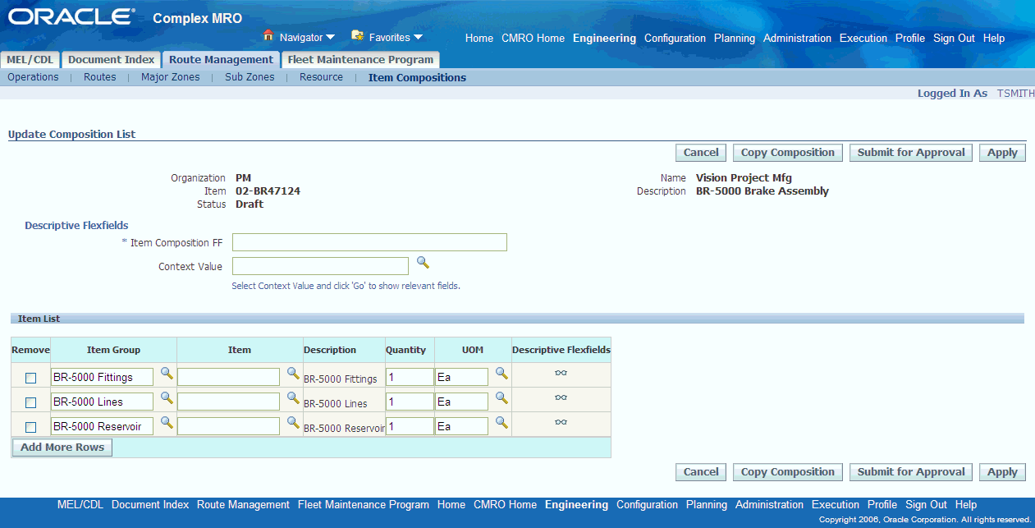The image size is (1035, 528).
Task: Open Sub Zones subtab
Action: coord(250,77)
